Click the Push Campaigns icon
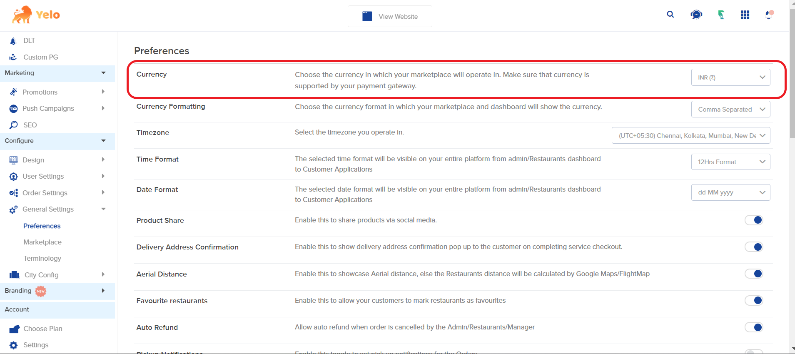795x354 pixels. click(x=14, y=109)
